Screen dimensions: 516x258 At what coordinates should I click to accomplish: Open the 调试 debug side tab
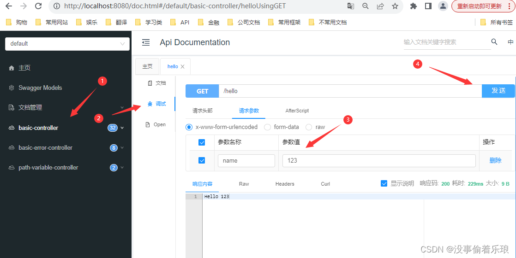click(157, 104)
